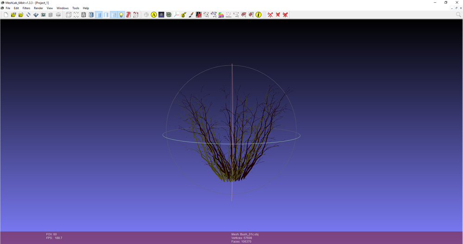Viewport: 463px width, 244px height.
Task: Expand the Windows menu
Action: tap(63, 8)
